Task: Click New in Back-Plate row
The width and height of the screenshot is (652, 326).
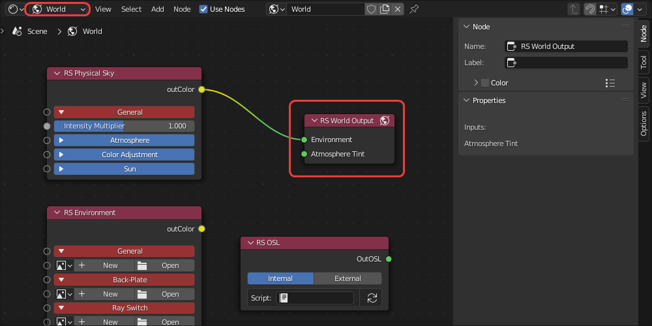Action: 104,294
